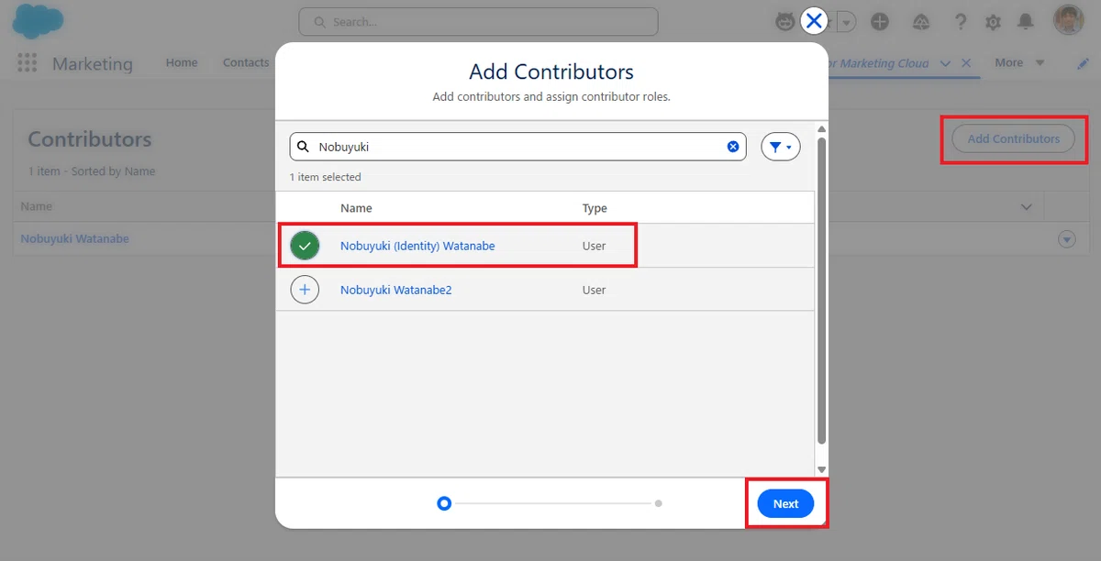This screenshot has height=561, width=1101.
Task: Open the Trailhead guidance icon
Action: (922, 22)
